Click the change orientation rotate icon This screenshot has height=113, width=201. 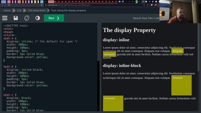(27, 18)
